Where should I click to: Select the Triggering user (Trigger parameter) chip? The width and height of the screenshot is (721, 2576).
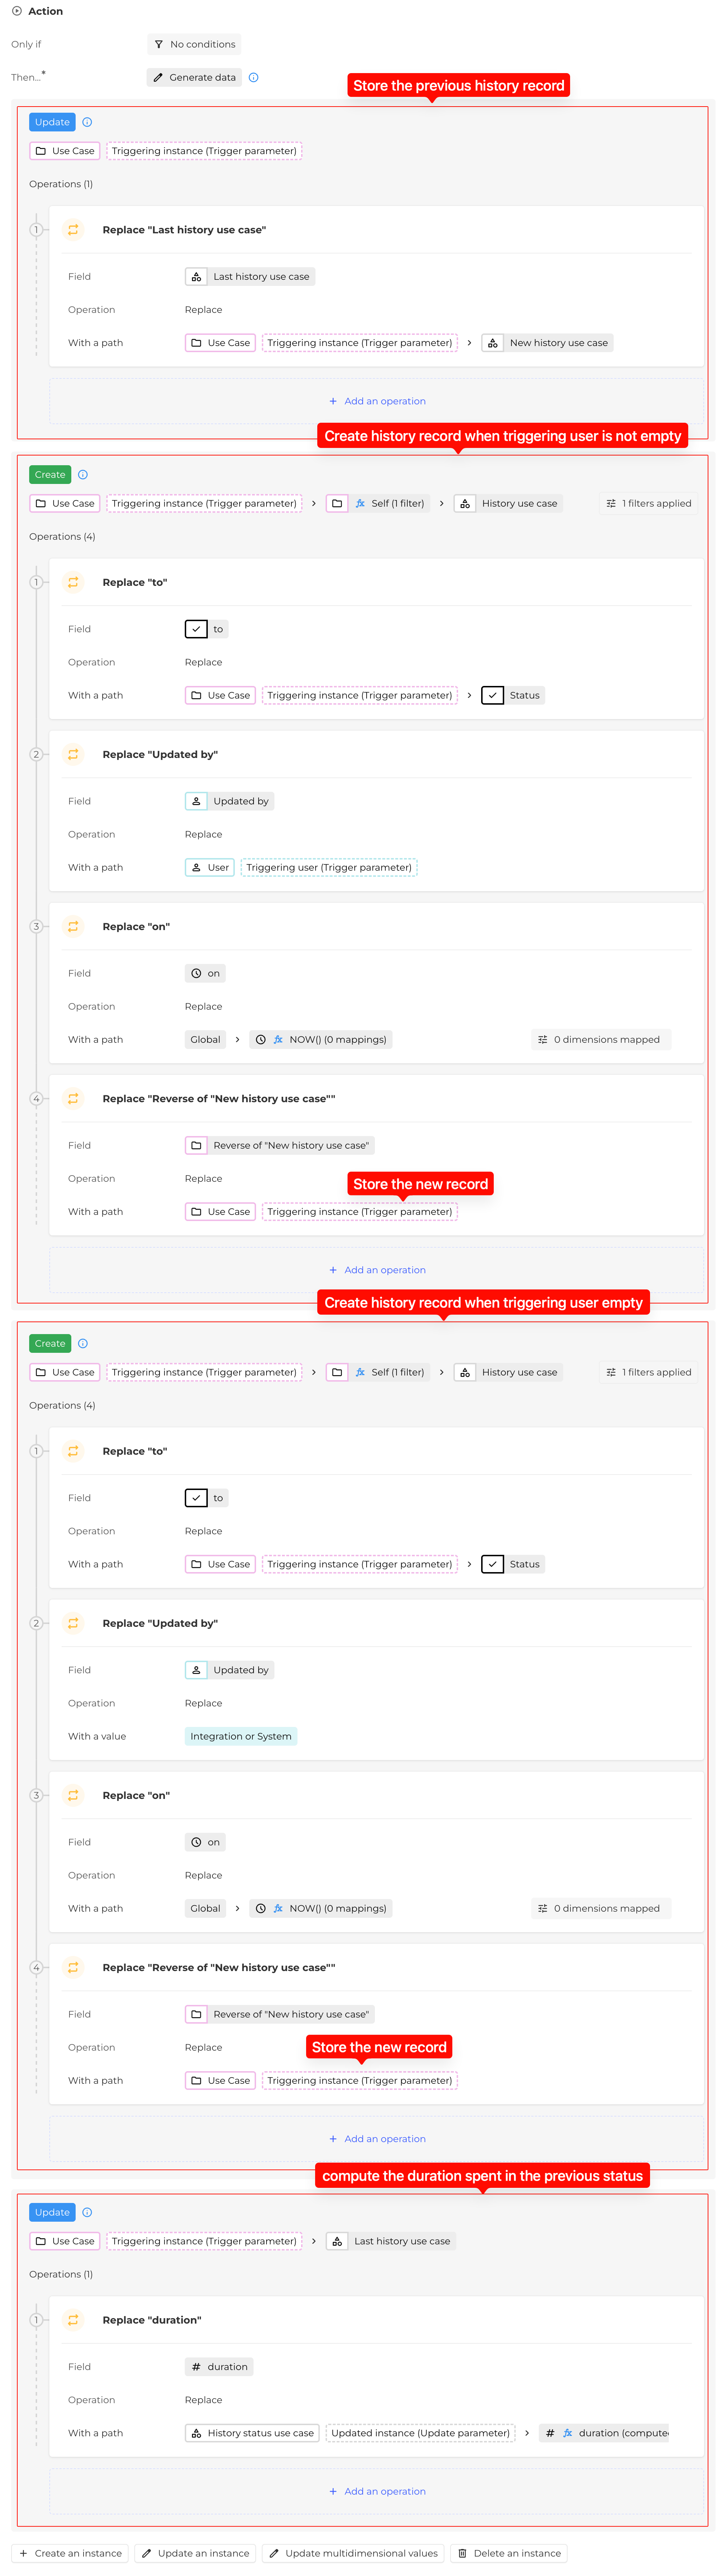click(x=329, y=867)
